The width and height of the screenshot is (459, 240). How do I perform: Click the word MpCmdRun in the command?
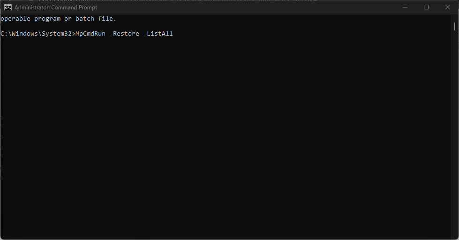point(90,34)
